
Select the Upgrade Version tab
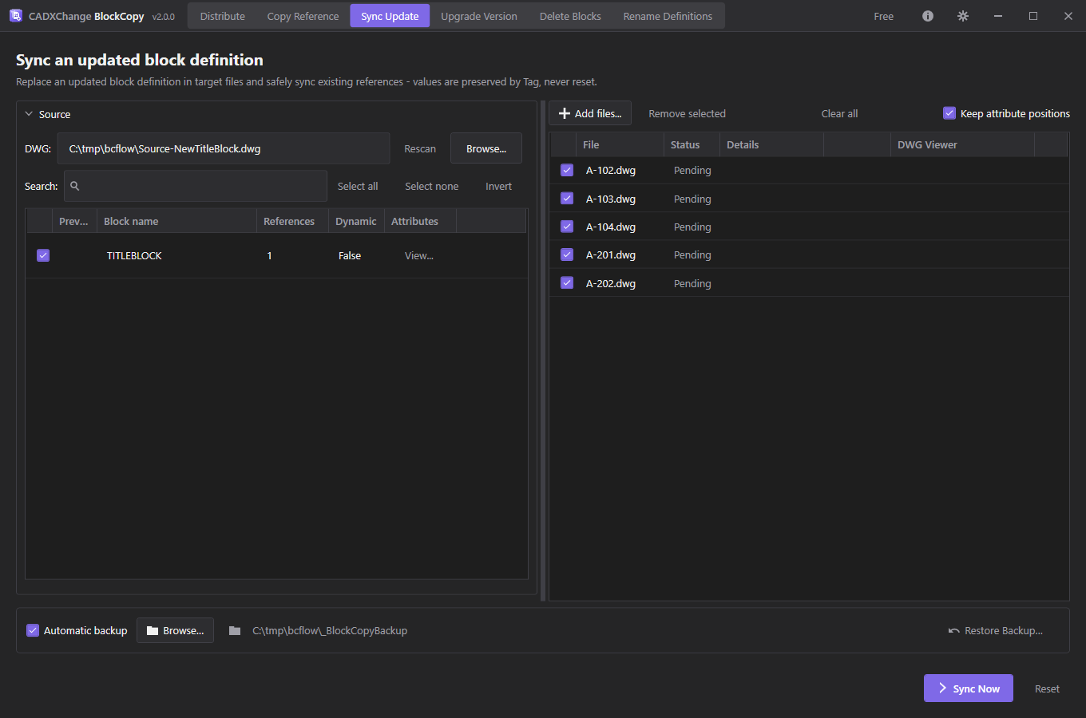pos(479,16)
